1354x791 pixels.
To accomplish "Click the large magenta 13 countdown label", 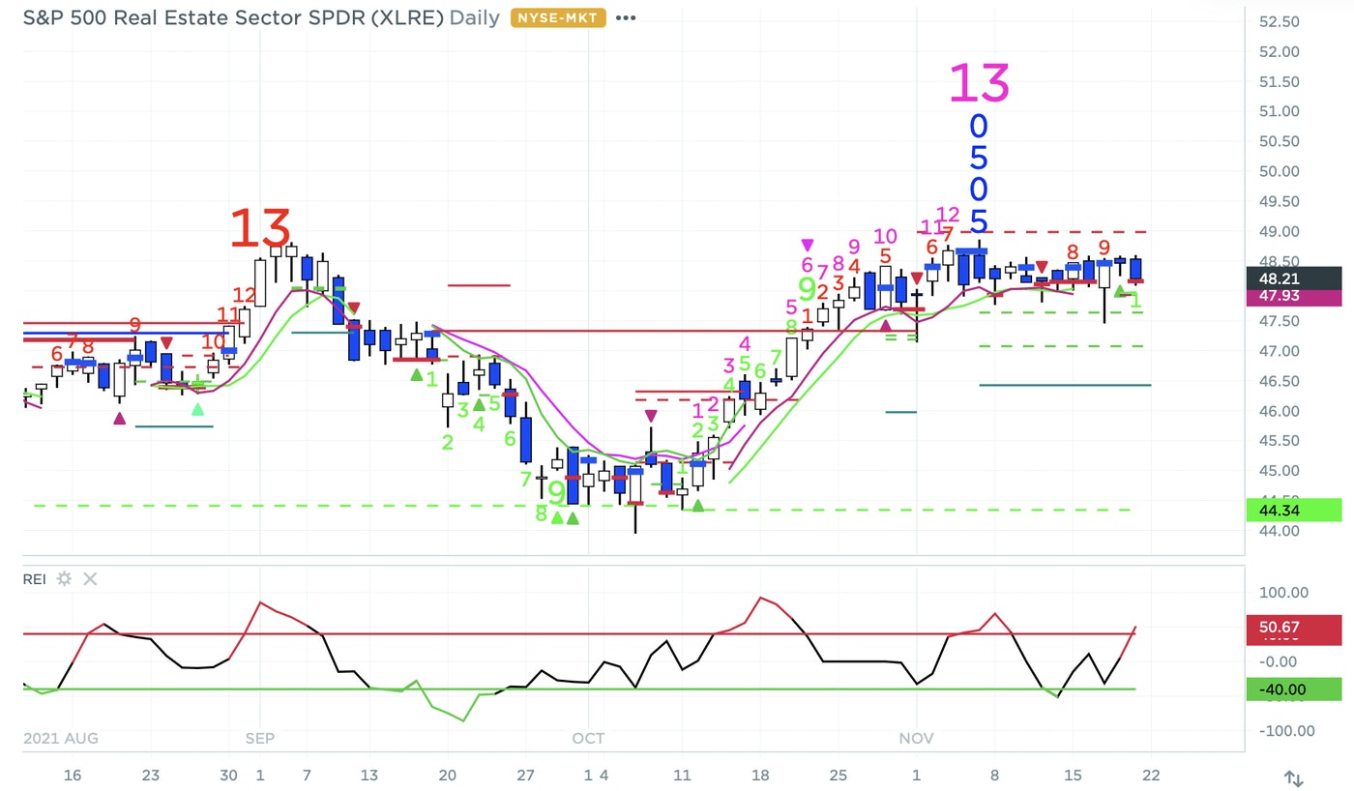I will click(x=979, y=83).
